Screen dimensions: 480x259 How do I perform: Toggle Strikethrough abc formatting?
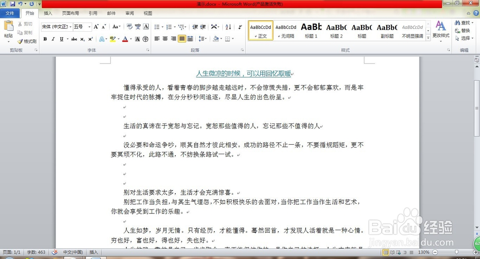[x=74, y=39]
